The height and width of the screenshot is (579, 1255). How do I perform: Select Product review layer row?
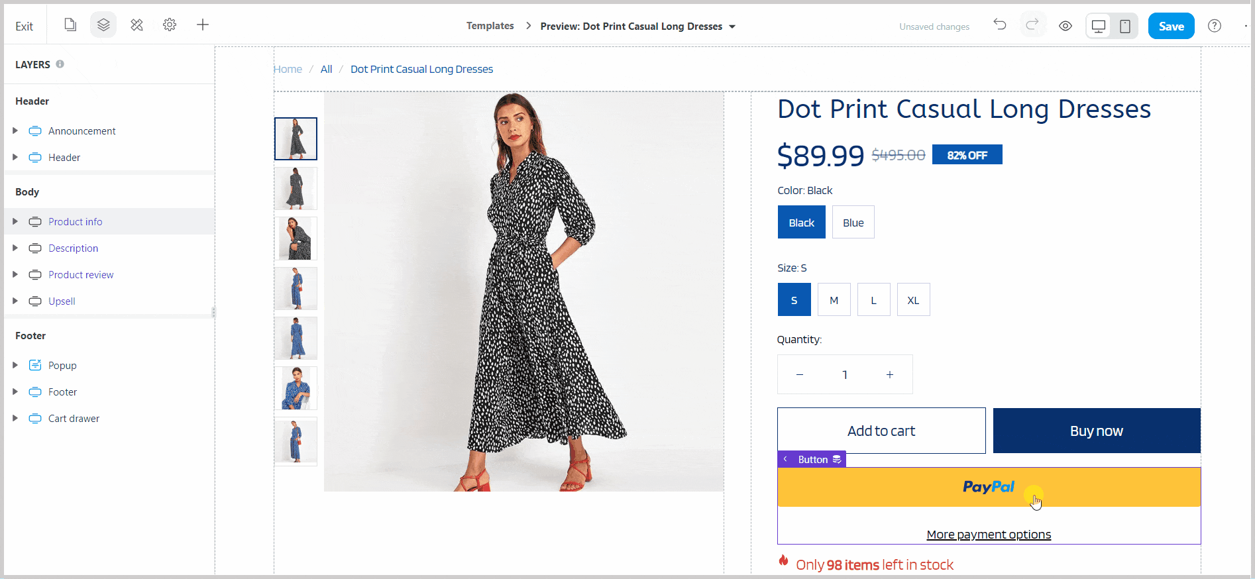tap(109, 275)
